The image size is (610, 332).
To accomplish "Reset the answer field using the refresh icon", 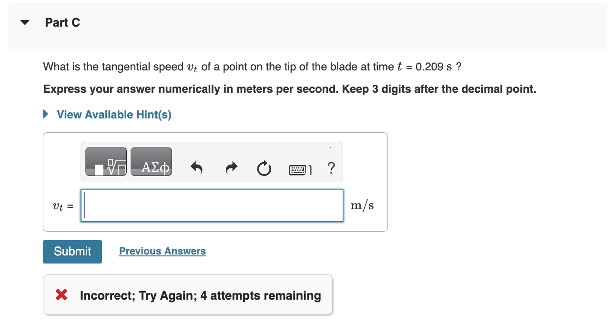I will (x=264, y=168).
